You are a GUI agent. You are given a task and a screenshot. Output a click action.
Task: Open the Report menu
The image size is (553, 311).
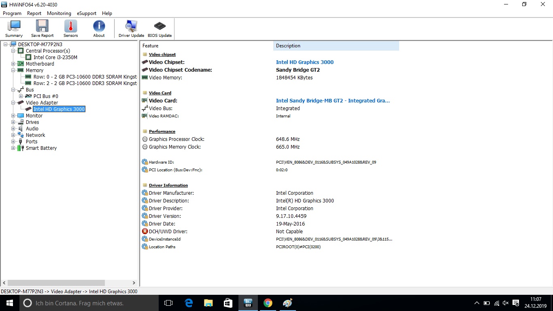(x=34, y=13)
